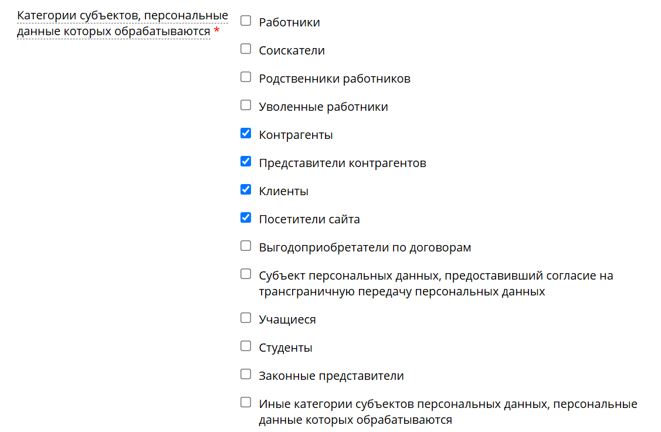The width and height of the screenshot is (661, 432).
Task: Check Родственники работников
Action: (x=245, y=76)
